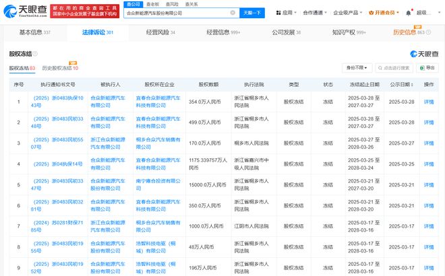Open case (2024)苏0281财保7185号
445x276 pixels.
[x=57, y=226]
